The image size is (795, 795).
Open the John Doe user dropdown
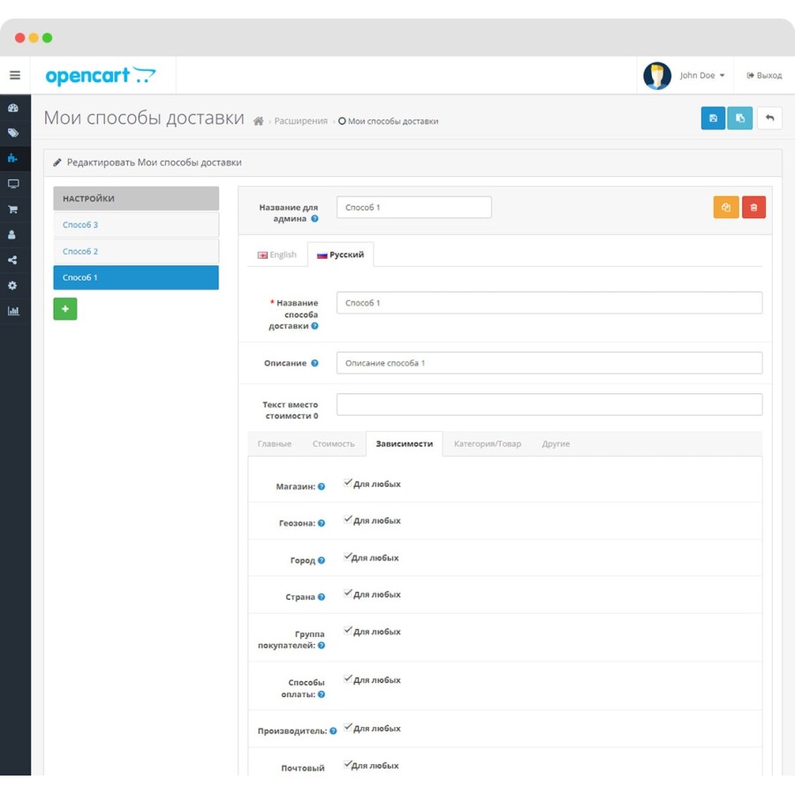[702, 76]
